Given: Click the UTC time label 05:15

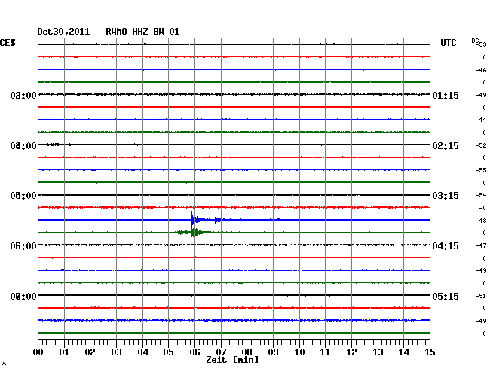Looking at the screenshot, I should coord(446,296).
